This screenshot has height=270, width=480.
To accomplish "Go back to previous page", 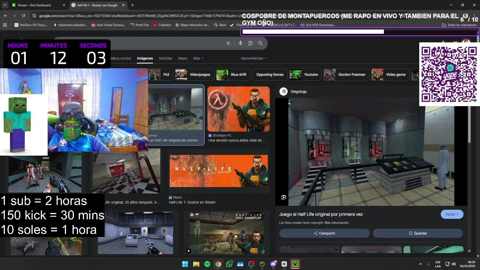I will click(5, 16).
